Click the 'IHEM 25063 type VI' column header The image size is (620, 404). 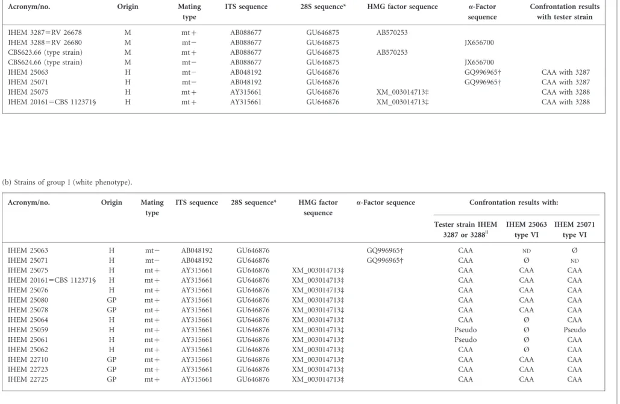click(x=526, y=229)
